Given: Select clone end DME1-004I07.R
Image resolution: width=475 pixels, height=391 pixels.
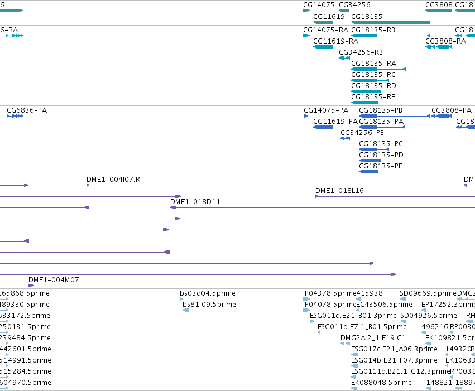Looking at the screenshot, I should point(88,185).
